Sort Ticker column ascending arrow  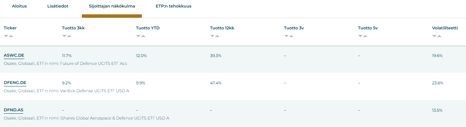(x=11, y=36)
